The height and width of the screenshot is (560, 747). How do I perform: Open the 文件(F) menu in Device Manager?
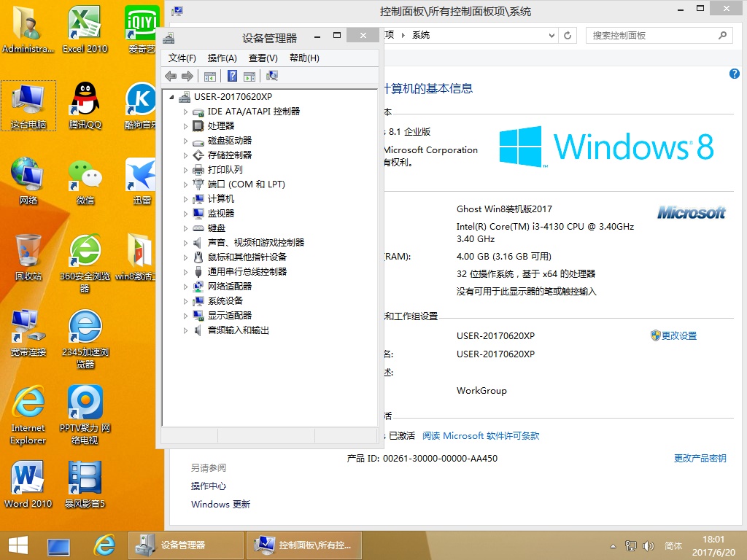tap(182, 58)
